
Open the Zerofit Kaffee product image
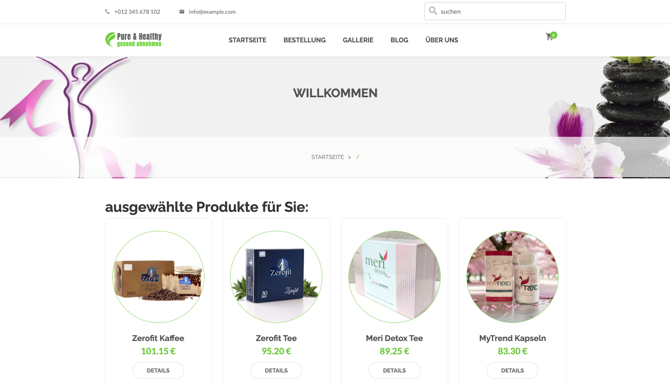point(158,277)
